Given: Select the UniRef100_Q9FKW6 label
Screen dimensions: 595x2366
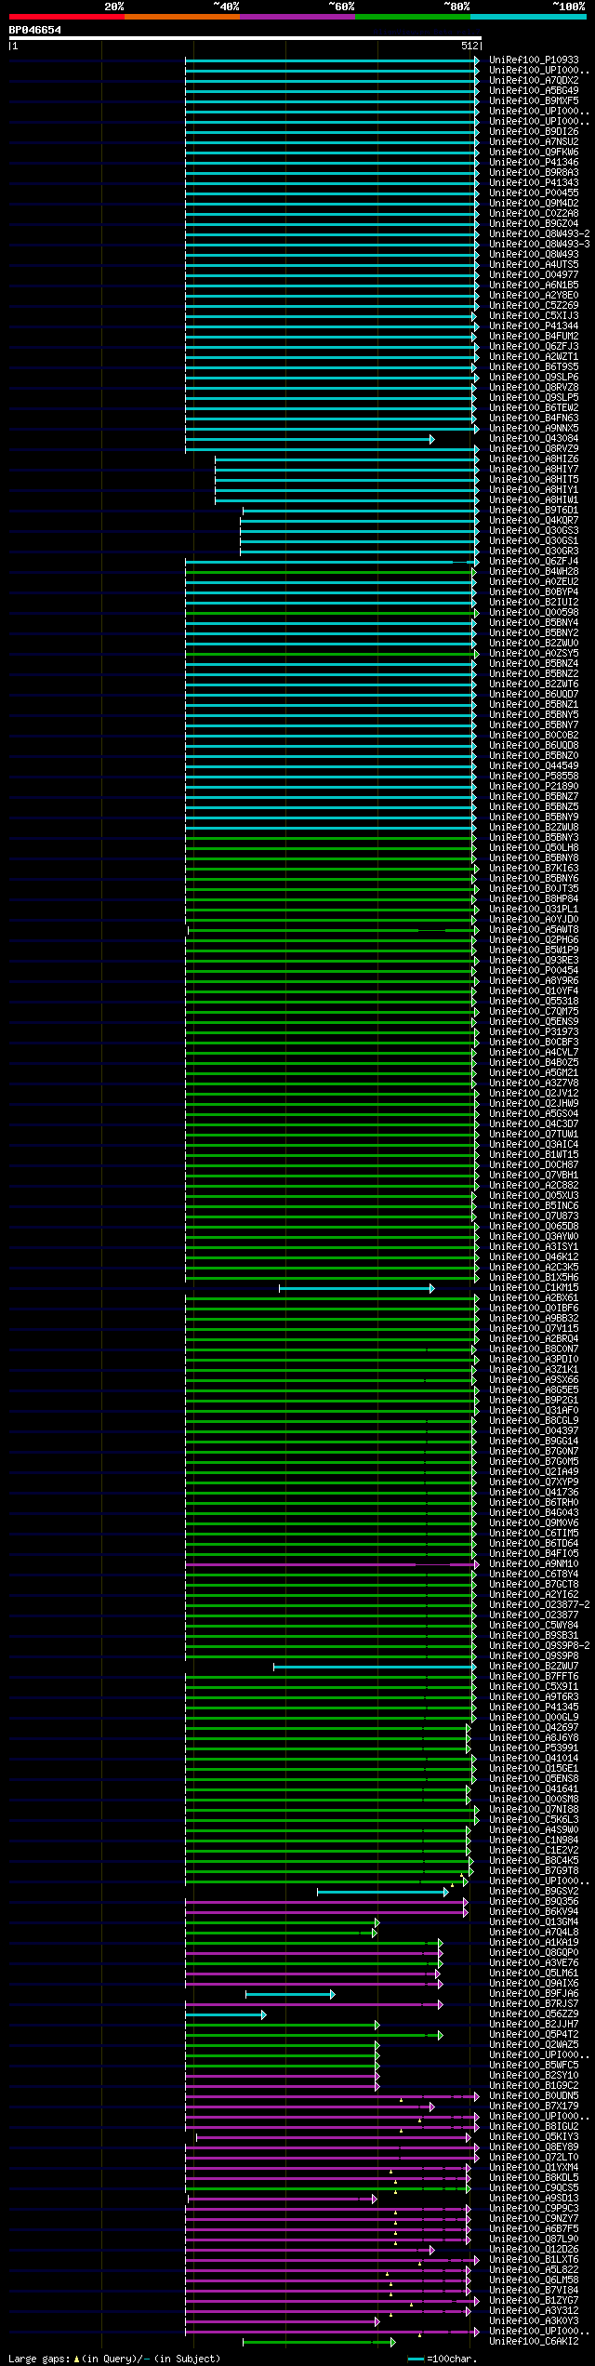Looking at the screenshot, I should [534, 153].
